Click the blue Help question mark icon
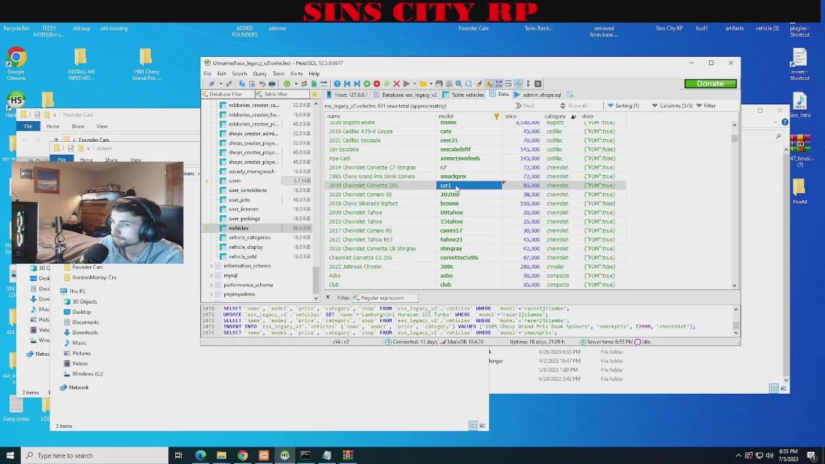This screenshot has height=464, width=825. coord(337,84)
